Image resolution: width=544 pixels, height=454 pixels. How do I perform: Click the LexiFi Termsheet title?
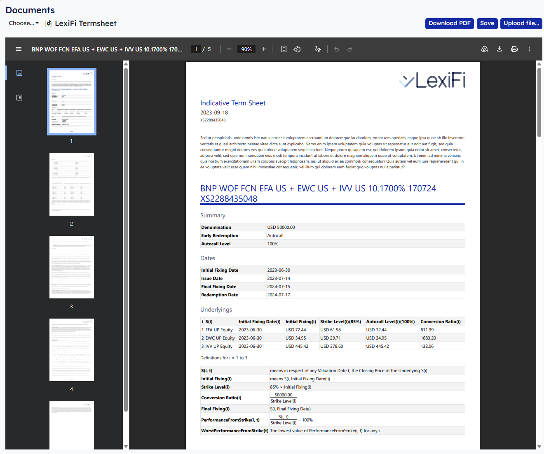coord(86,23)
